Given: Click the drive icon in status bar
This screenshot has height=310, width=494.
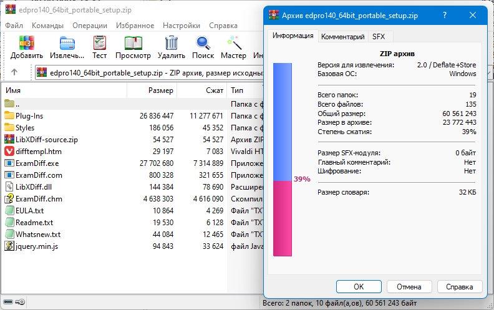Looking at the screenshot, I should pyautogui.click(x=8, y=302).
